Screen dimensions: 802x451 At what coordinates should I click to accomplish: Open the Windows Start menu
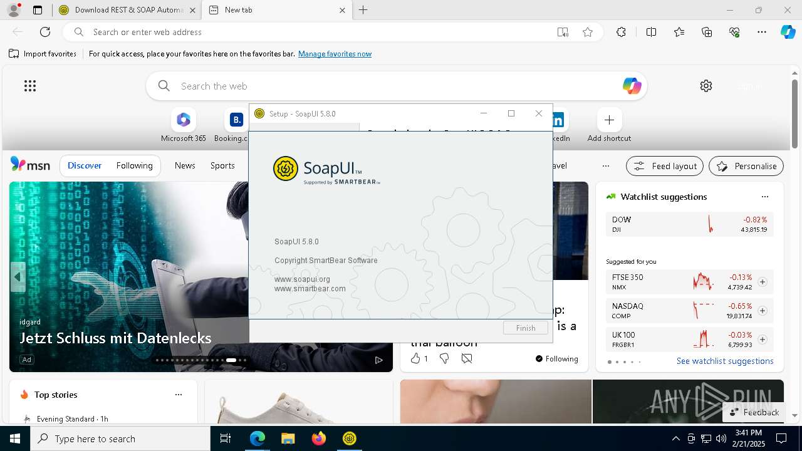[15, 438]
